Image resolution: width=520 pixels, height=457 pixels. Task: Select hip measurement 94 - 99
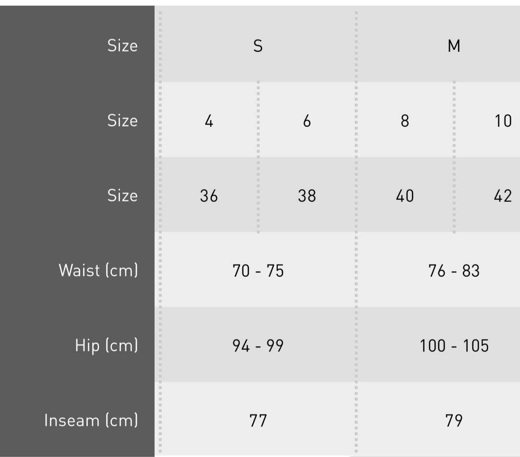point(258,346)
